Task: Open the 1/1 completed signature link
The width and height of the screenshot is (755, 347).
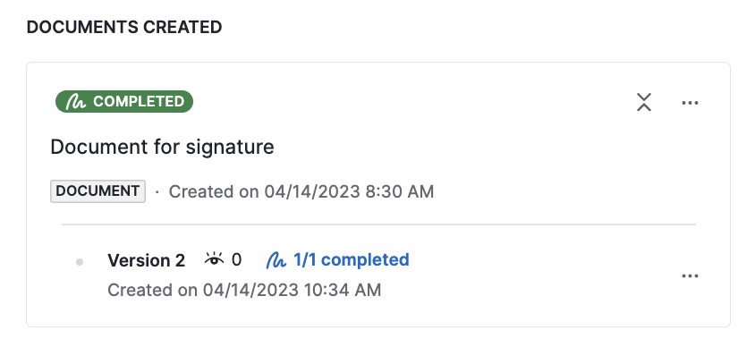Action: (x=338, y=260)
